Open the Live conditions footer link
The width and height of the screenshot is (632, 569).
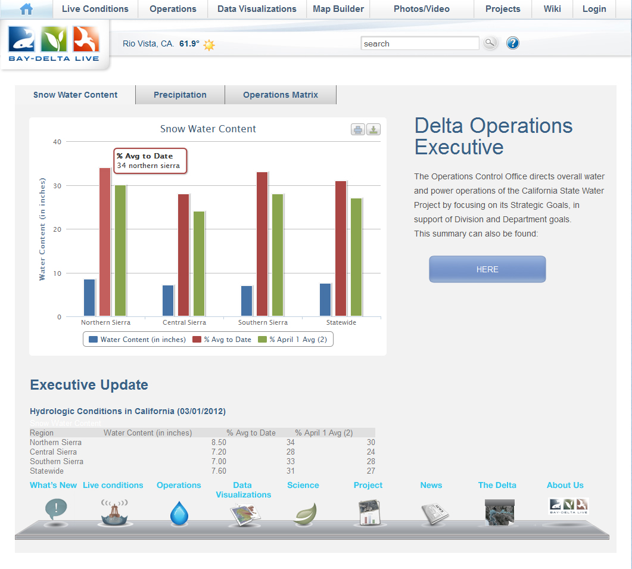coord(113,485)
